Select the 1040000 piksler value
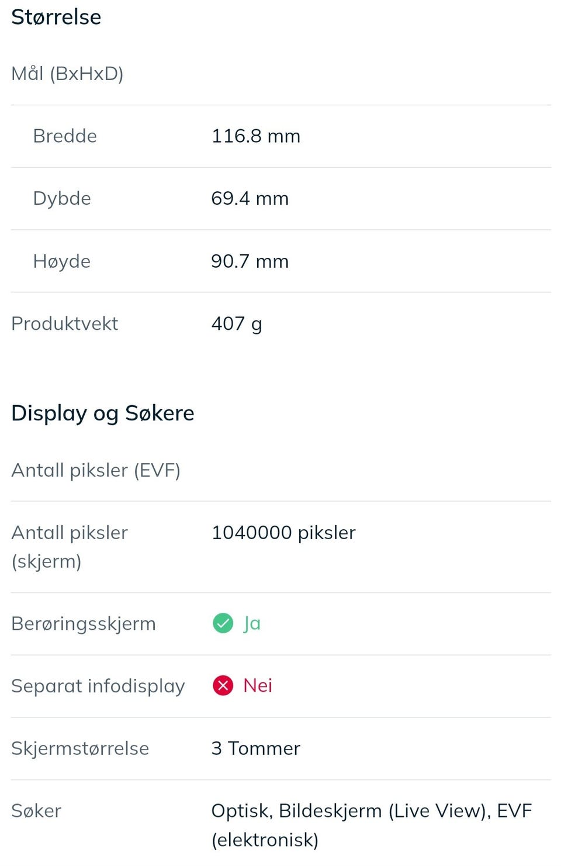This screenshot has width=561, height=866. point(283,533)
